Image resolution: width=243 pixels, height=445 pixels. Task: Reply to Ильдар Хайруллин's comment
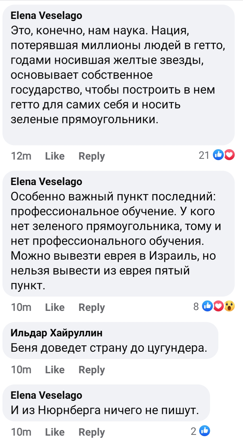tap(92, 370)
